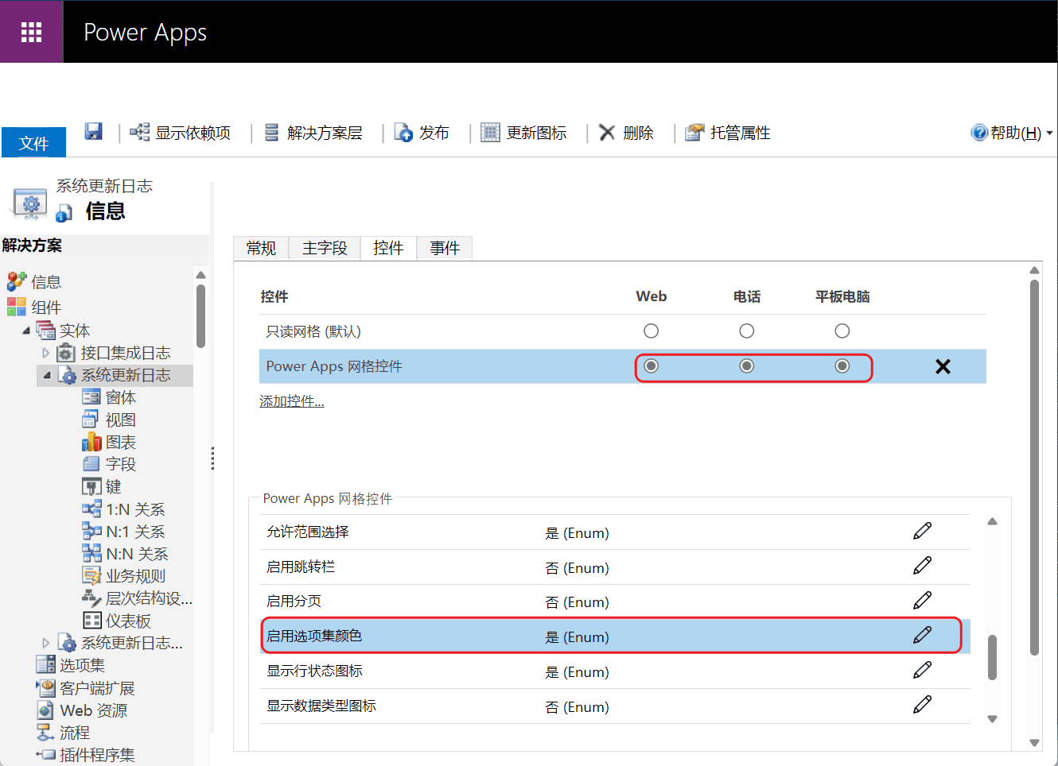Click the 解决方案层 toolbar icon

pyautogui.click(x=271, y=132)
